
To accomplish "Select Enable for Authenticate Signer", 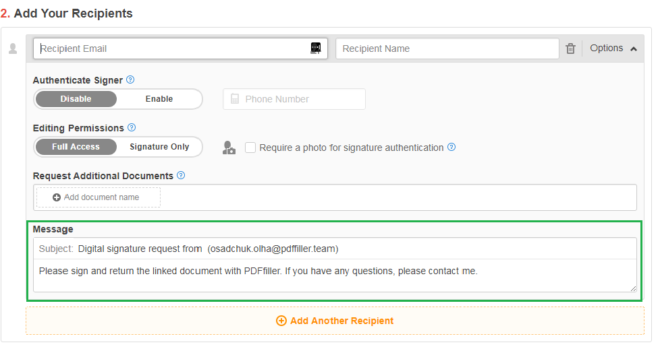I will point(159,99).
